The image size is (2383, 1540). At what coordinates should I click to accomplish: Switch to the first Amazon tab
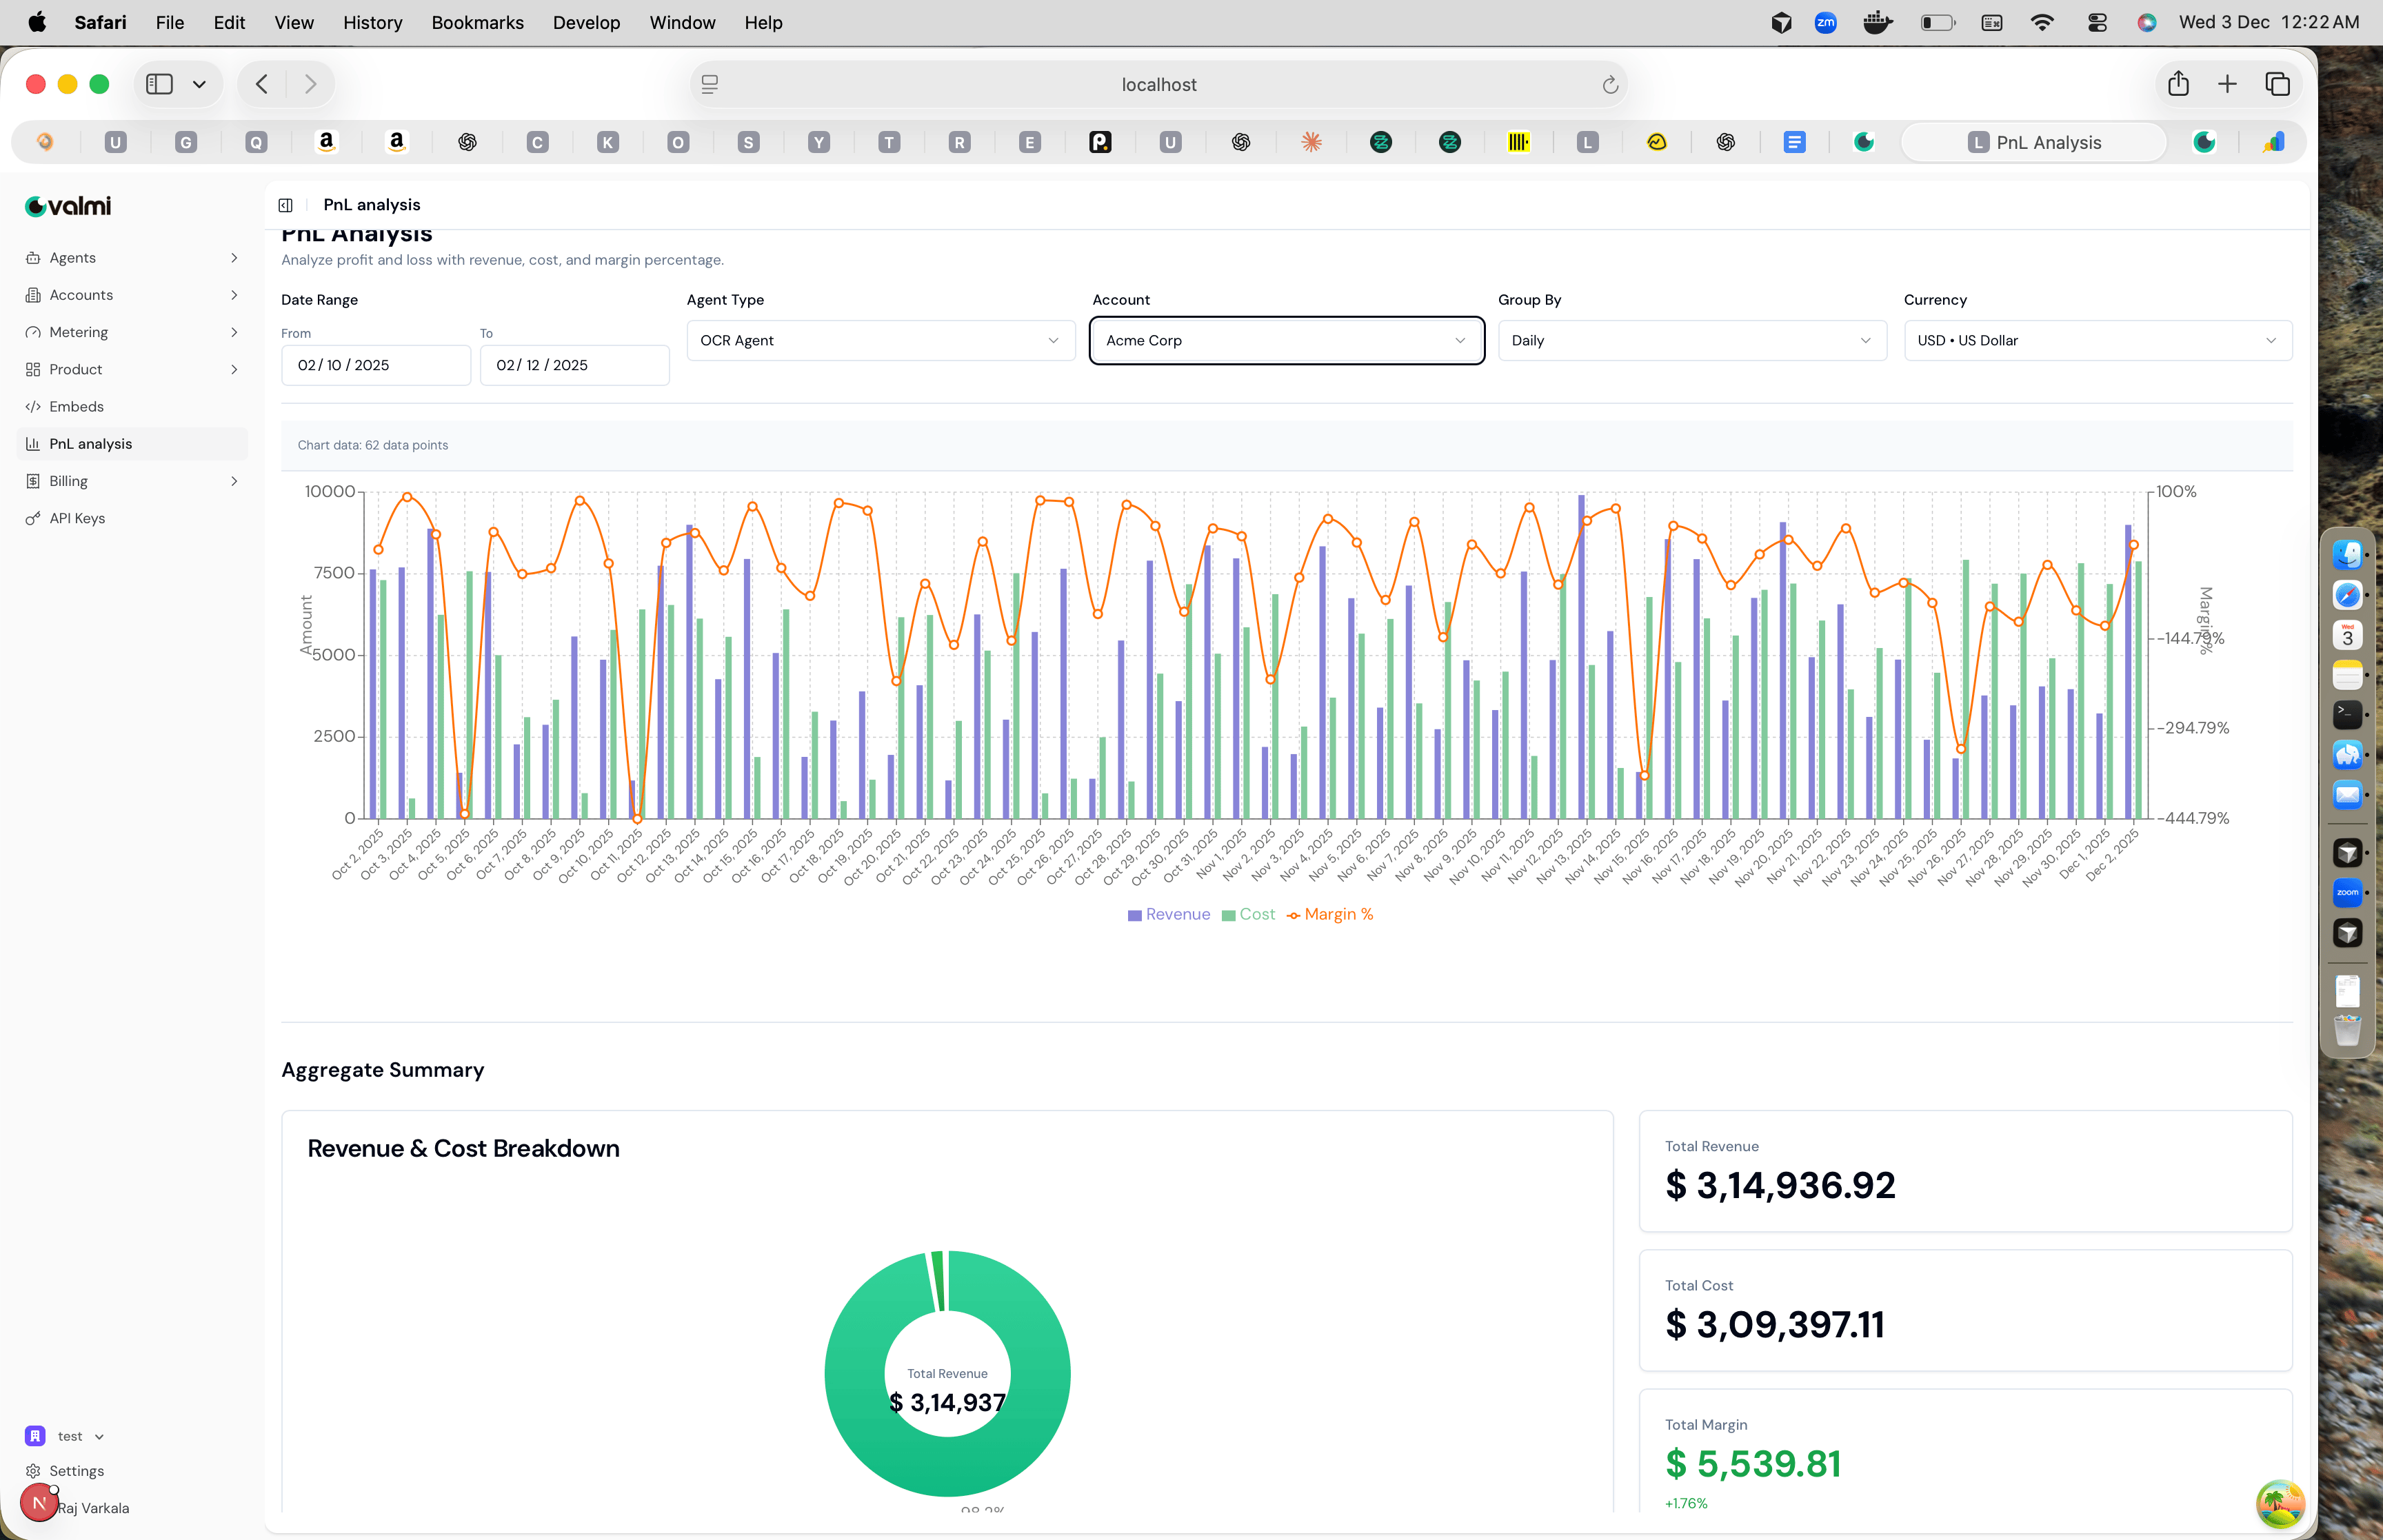(326, 142)
